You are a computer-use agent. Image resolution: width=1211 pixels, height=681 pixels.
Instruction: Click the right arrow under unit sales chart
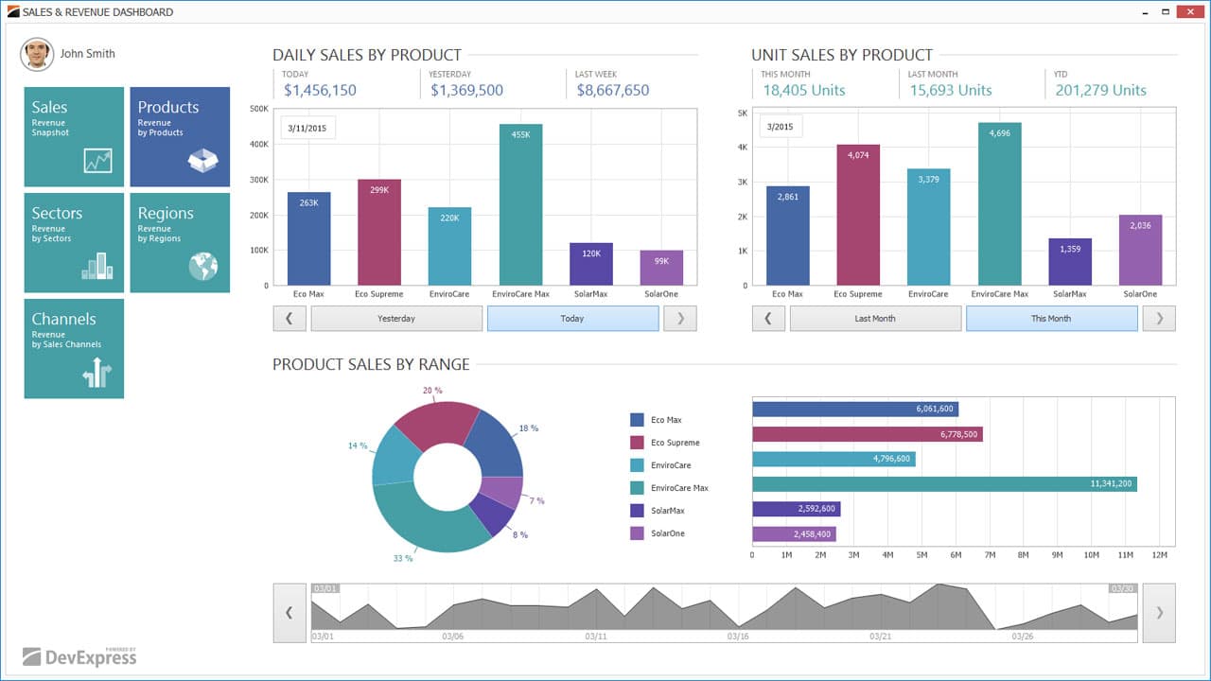point(1158,318)
